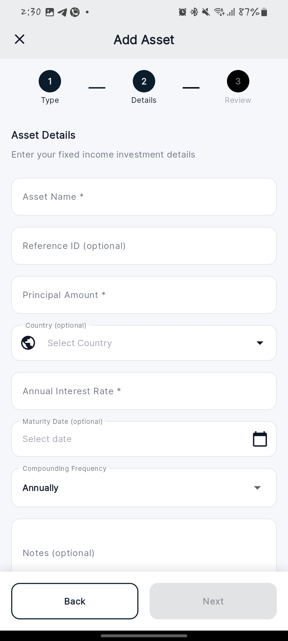Select step 2 Details

coord(144,81)
